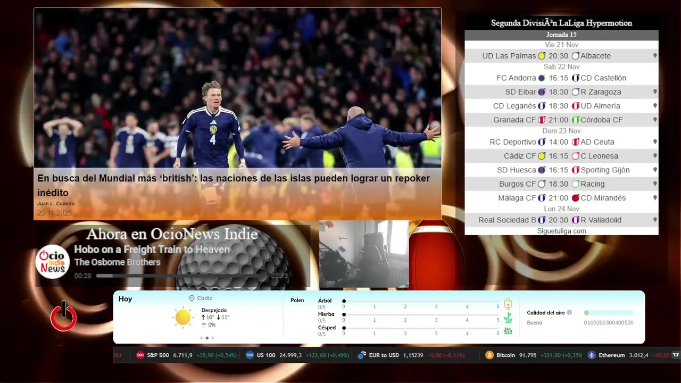
Task: Click the map pin on the Cádiz CF row
Action: point(655,156)
